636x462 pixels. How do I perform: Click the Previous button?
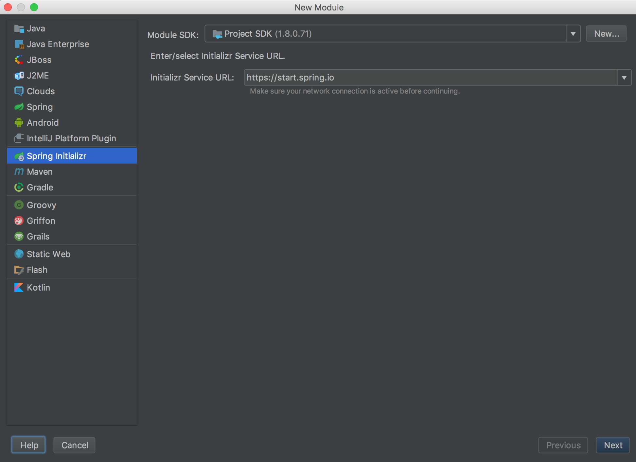[x=563, y=445]
